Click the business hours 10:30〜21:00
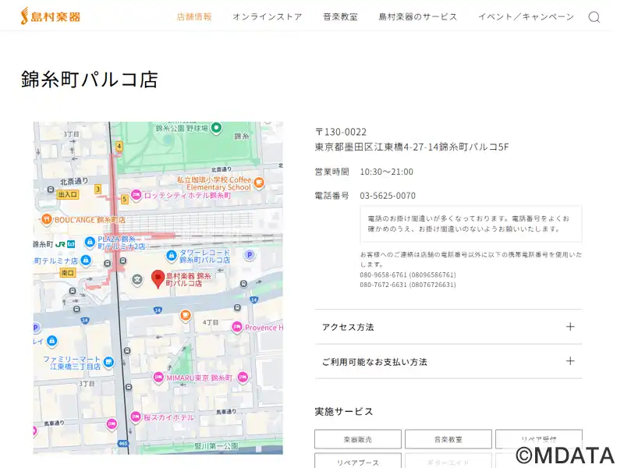This screenshot has width=624, height=468. point(386,172)
